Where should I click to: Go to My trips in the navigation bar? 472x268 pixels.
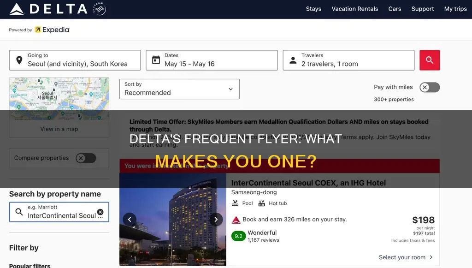(455, 9)
